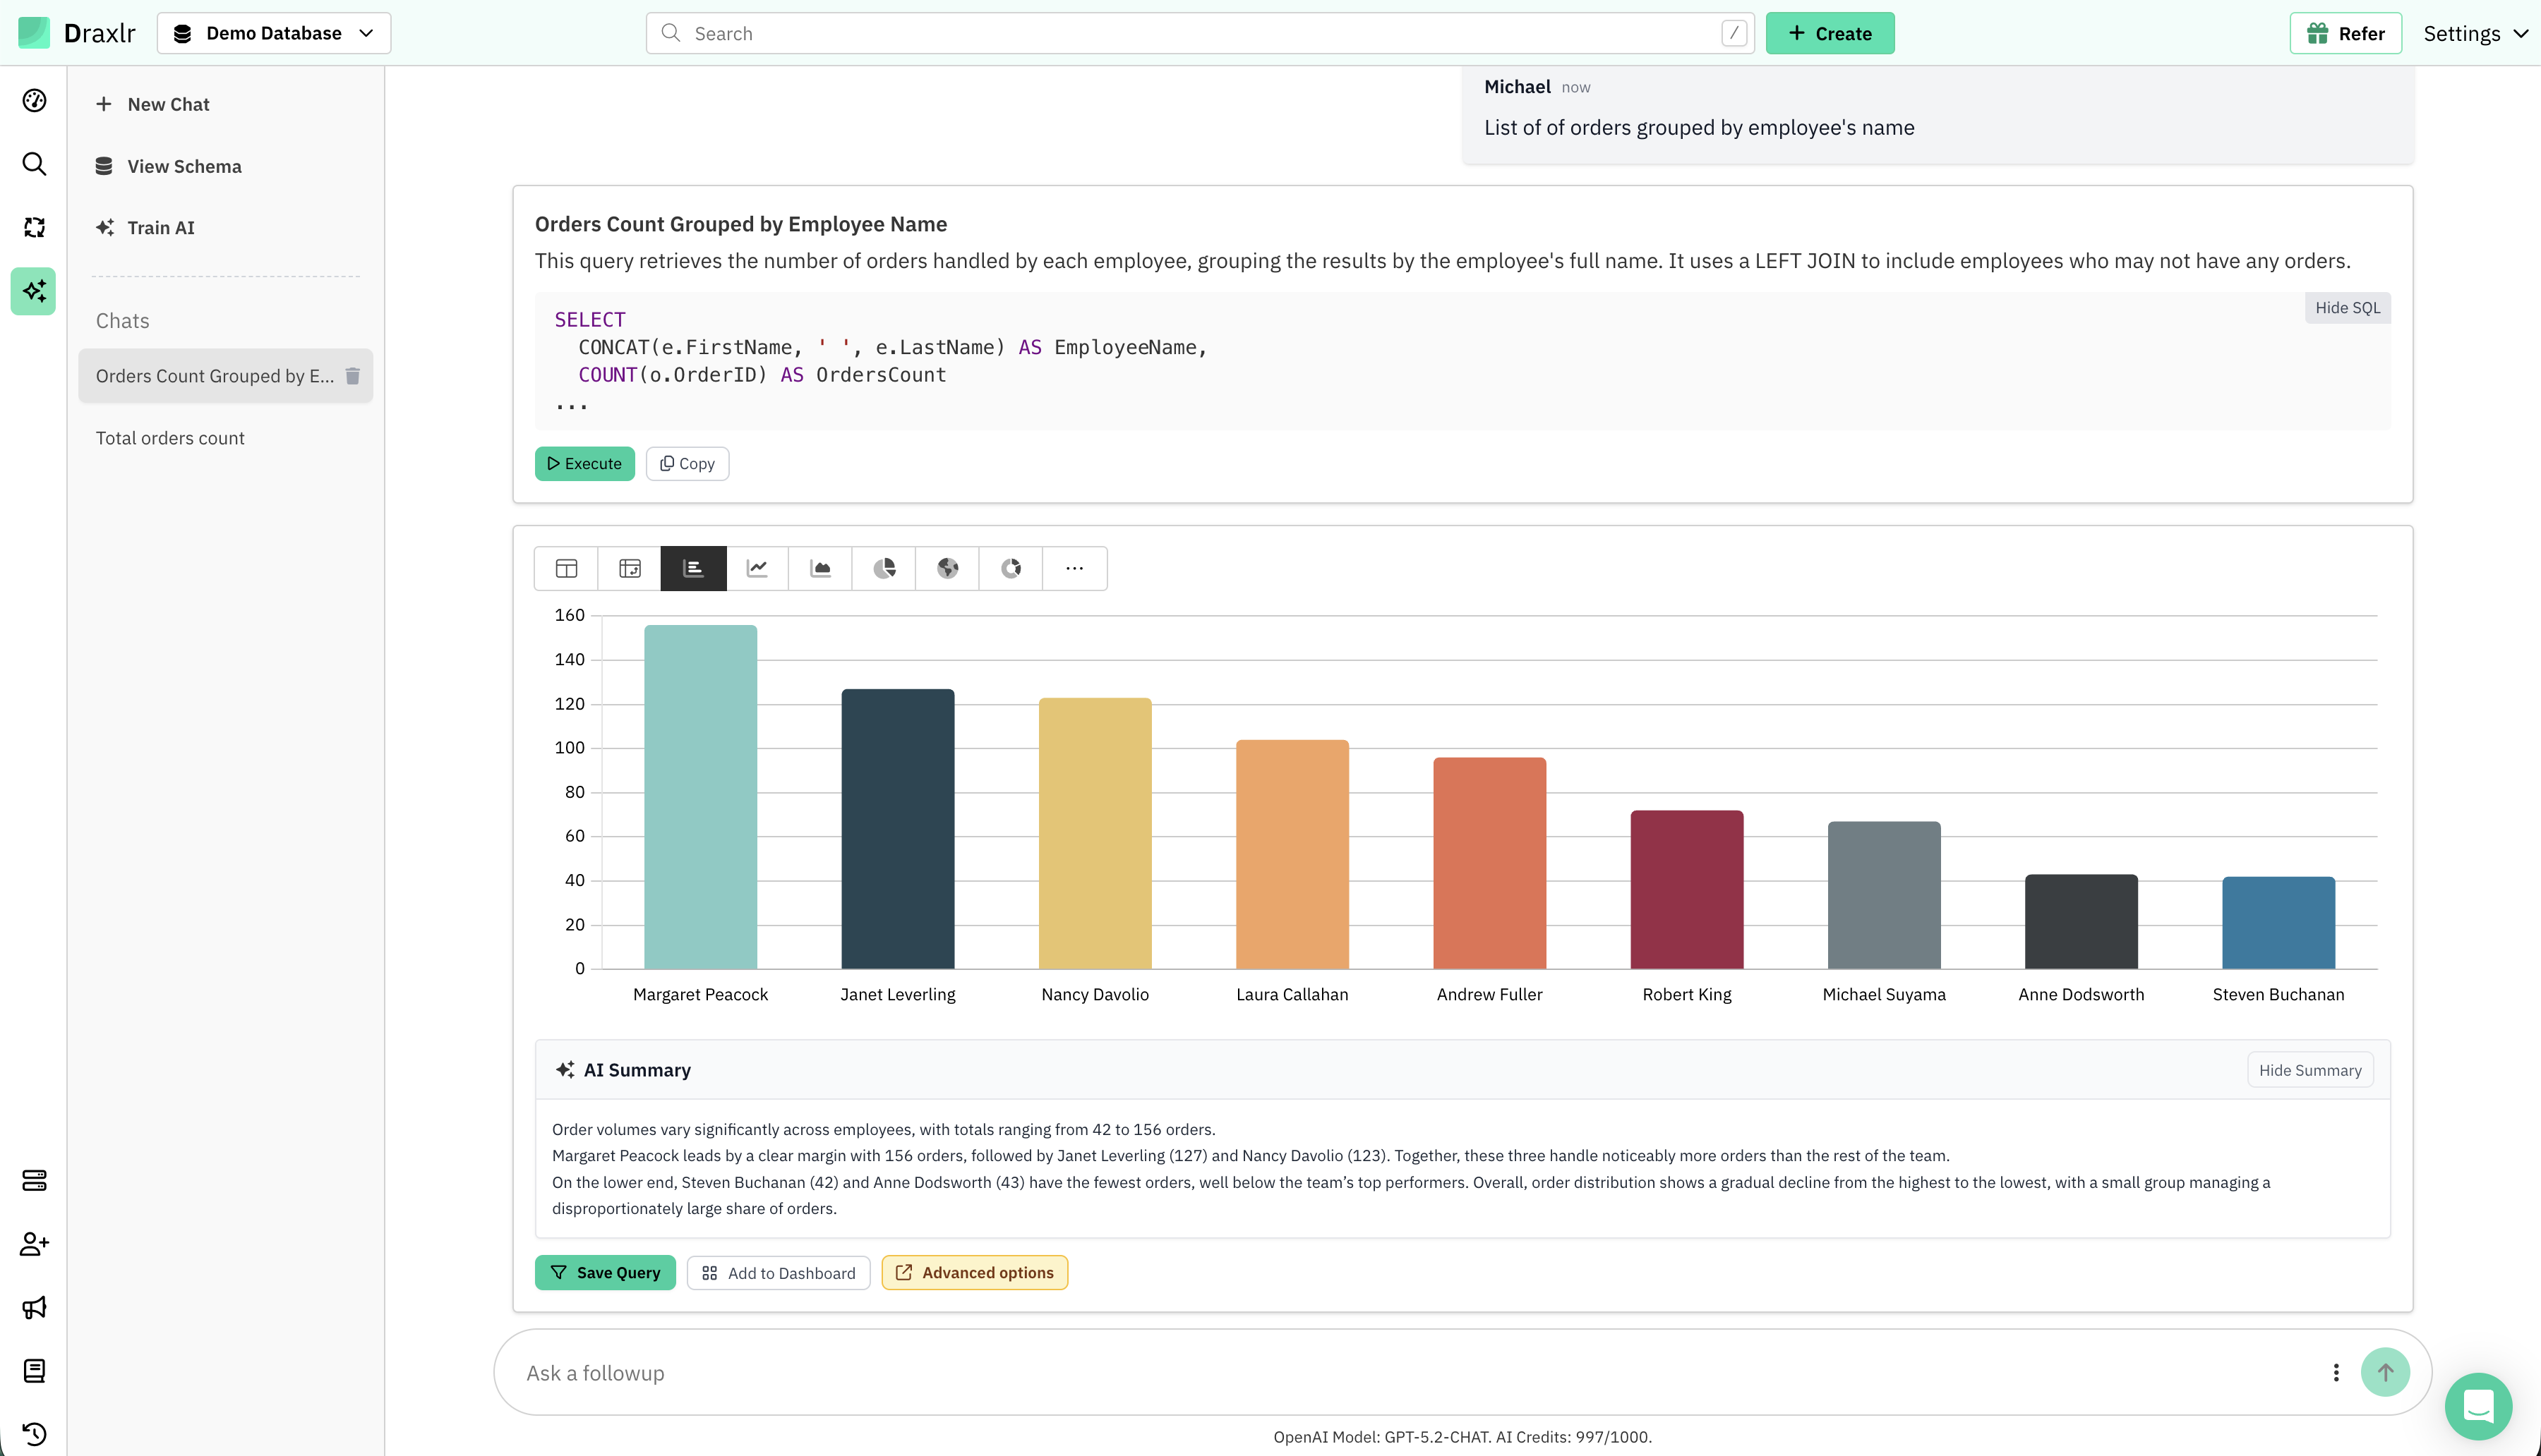
Task: Open the data sources server icon in the sidebar
Action: [34, 1180]
